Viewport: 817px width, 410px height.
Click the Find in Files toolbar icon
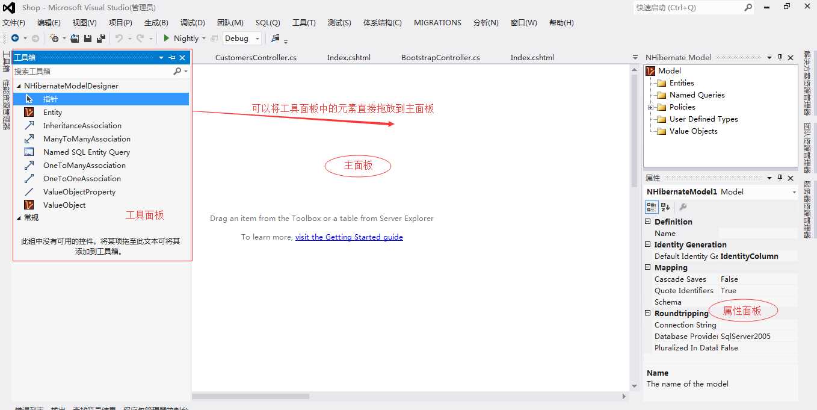coord(276,38)
